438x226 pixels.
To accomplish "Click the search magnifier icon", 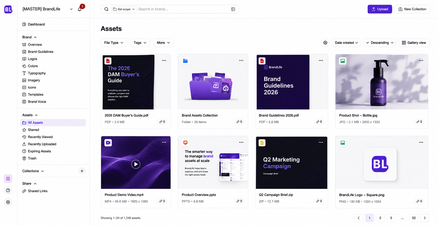I will (x=106, y=9).
